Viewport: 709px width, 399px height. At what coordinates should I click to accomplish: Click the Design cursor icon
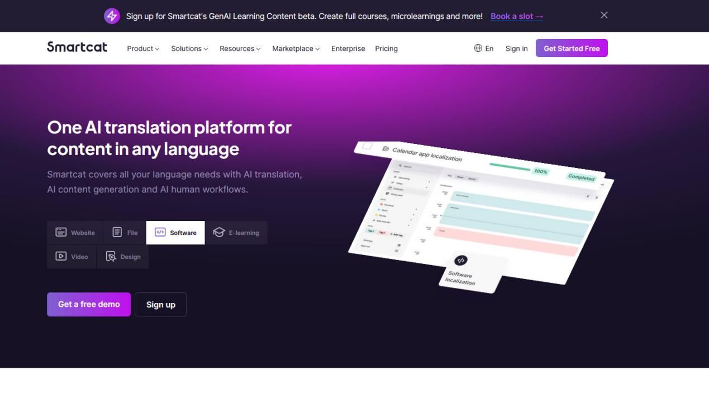(111, 257)
